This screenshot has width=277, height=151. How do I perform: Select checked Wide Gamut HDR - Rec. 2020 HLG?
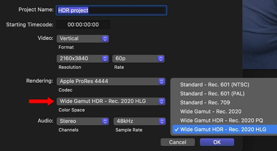(224, 129)
